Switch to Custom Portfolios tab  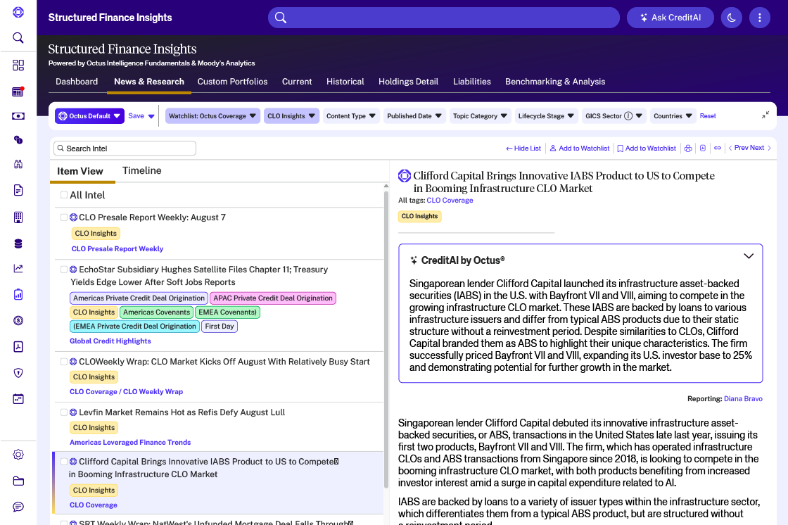[232, 82]
